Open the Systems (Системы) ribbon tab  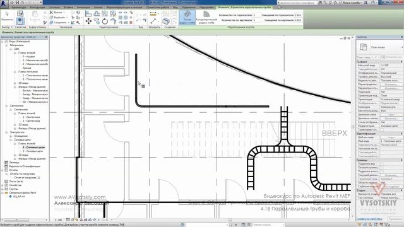[54, 8]
